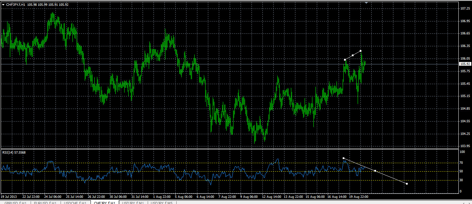472x204 pixels.
Task: Click the 104.55 price scale label
Action: [465, 121]
